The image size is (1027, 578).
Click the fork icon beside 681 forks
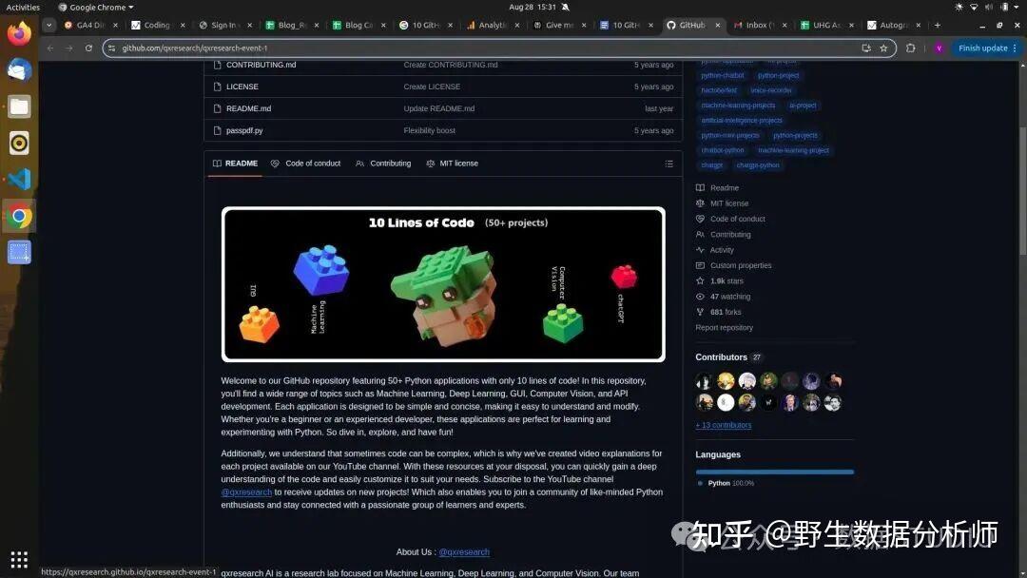699,311
